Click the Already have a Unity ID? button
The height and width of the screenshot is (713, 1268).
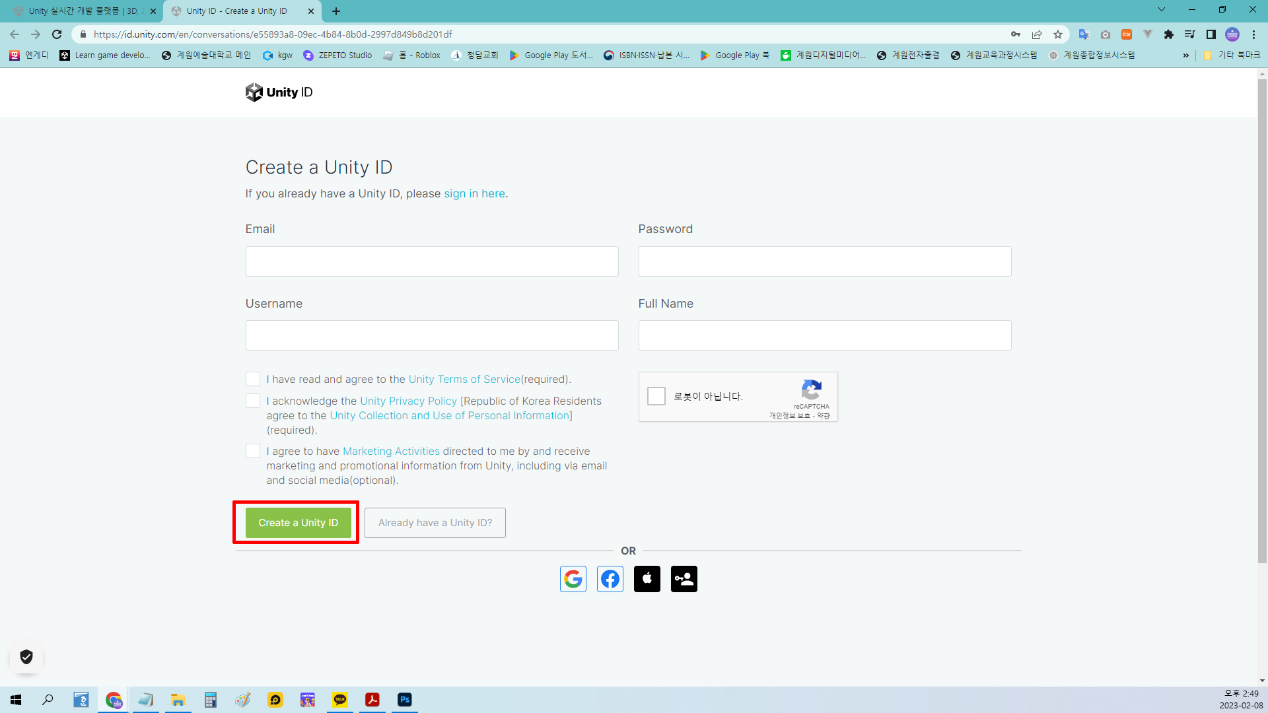click(435, 523)
